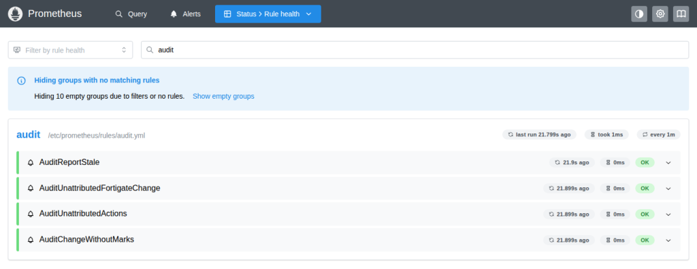Expand the AuditChangeWithoutMarks chevron
The image size is (697, 269).
pos(668,240)
